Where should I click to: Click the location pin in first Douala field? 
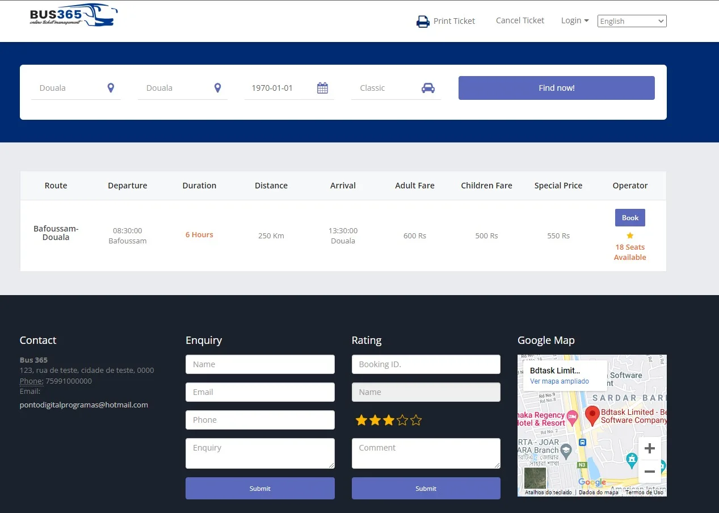click(111, 88)
